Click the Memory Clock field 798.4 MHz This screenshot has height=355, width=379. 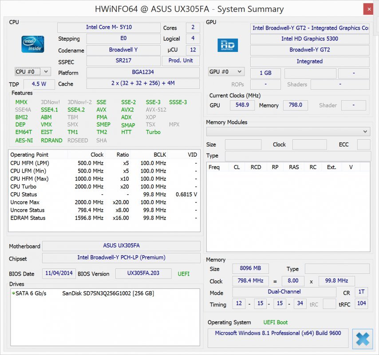point(250,281)
